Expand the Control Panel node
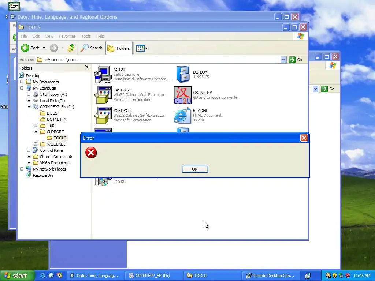The height and width of the screenshot is (281, 375). 29,150
